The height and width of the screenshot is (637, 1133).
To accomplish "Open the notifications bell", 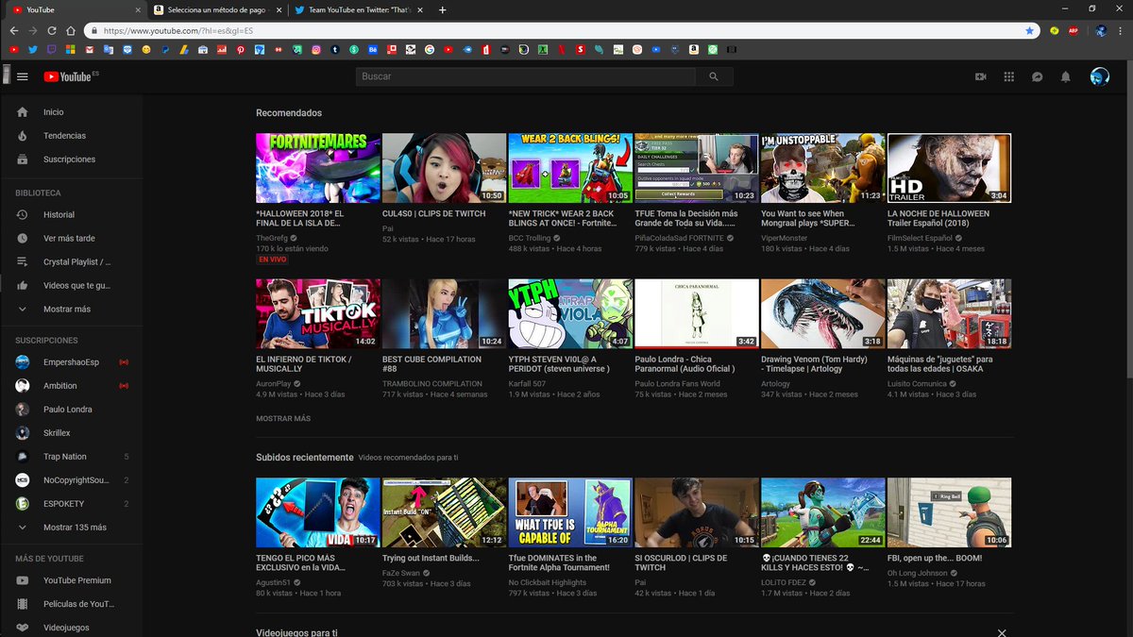I will coord(1066,76).
